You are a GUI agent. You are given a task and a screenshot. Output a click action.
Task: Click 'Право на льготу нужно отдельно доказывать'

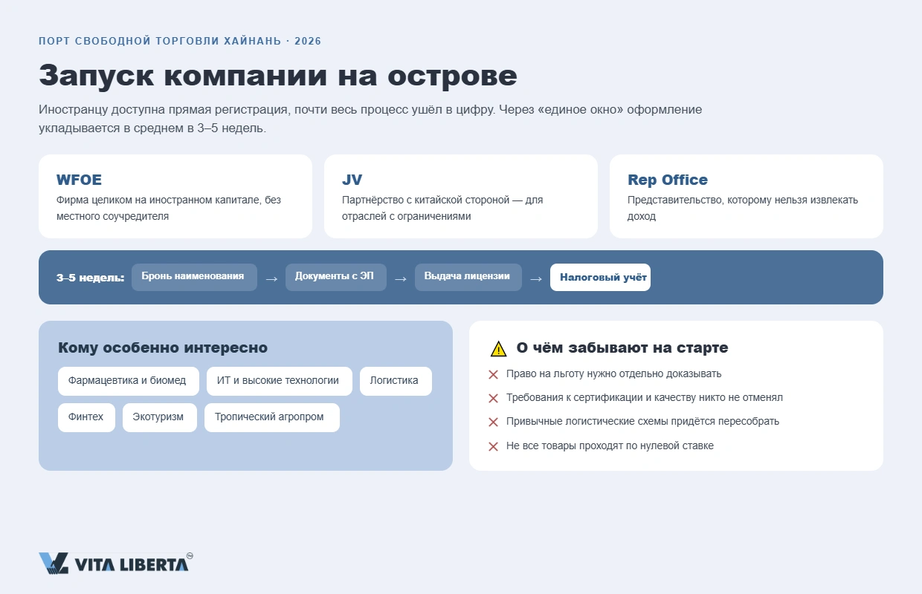(x=614, y=374)
